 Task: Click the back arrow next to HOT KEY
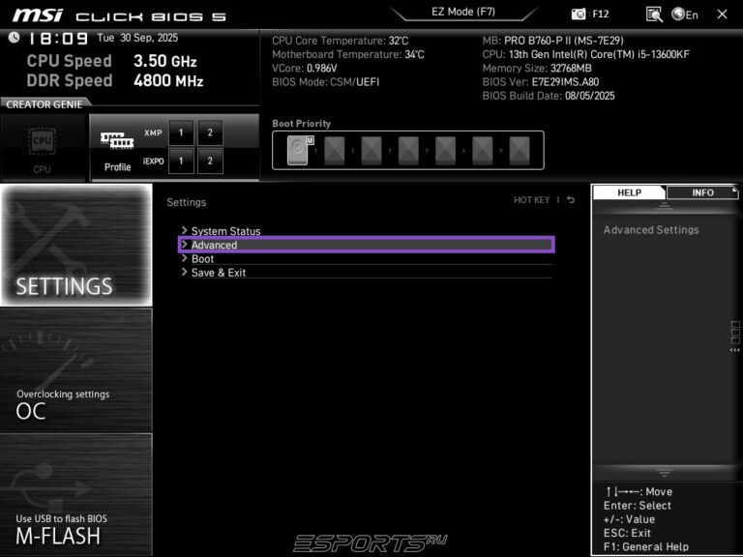tap(571, 200)
